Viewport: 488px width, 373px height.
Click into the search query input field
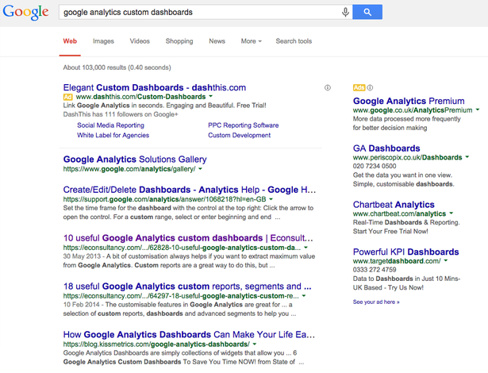coord(199,12)
